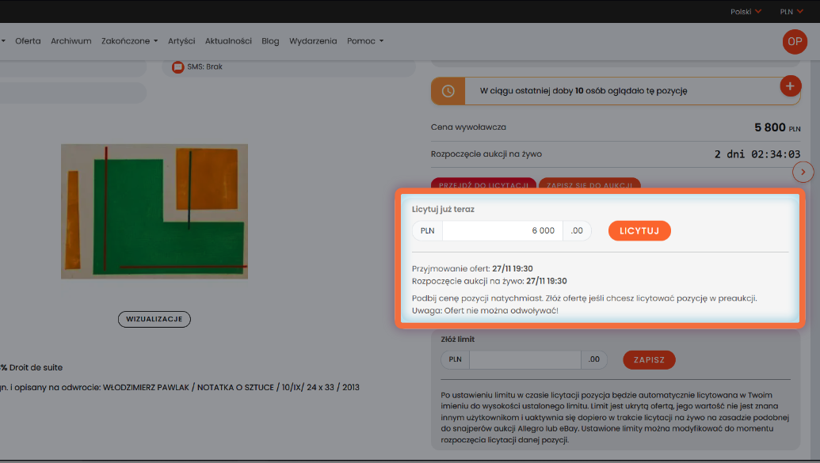820x463 pixels.
Task: Click the LICYTUJ bid button
Action: (x=639, y=231)
